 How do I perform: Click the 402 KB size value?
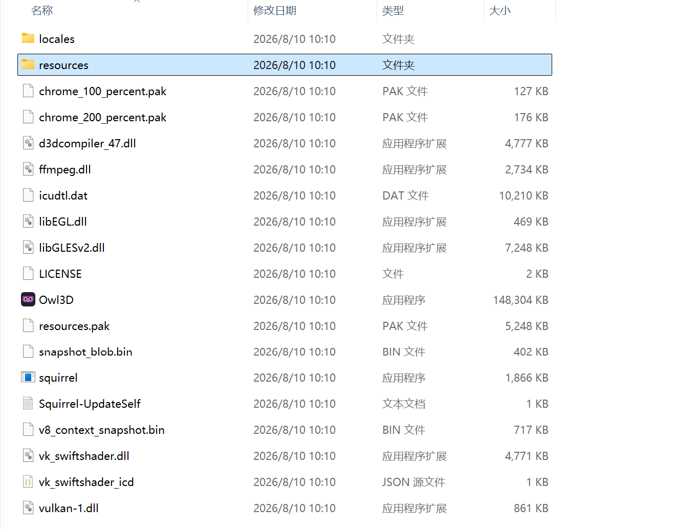(531, 352)
